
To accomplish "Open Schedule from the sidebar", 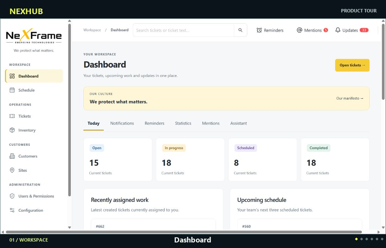I will pyautogui.click(x=34, y=90).
